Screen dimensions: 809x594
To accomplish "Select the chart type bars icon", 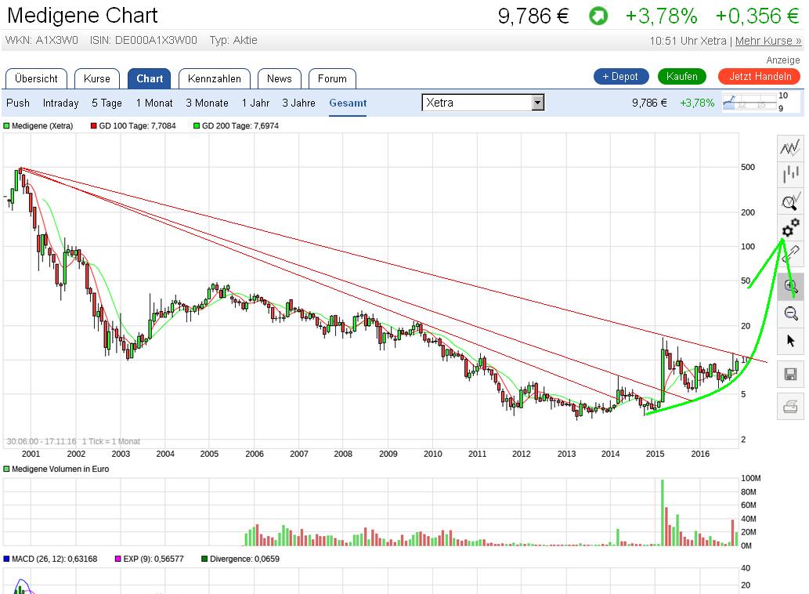I will (790, 175).
